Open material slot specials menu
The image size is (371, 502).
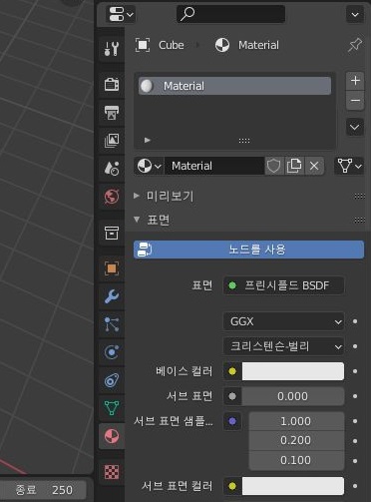click(355, 127)
